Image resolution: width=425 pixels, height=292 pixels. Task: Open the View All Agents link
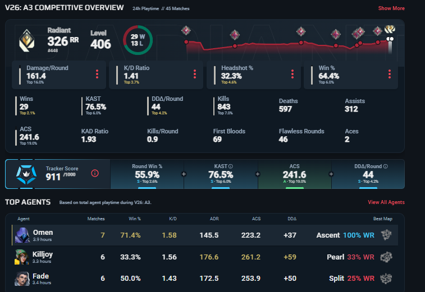pyautogui.click(x=386, y=202)
